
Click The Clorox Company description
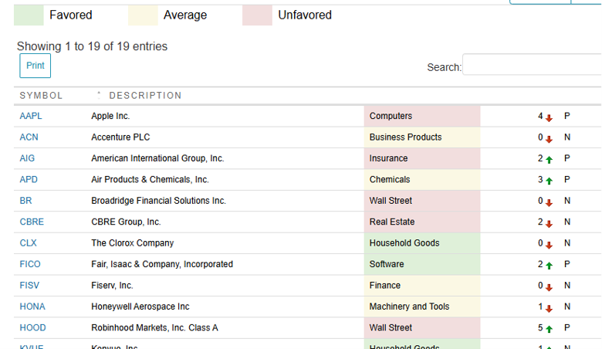click(133, 243)
